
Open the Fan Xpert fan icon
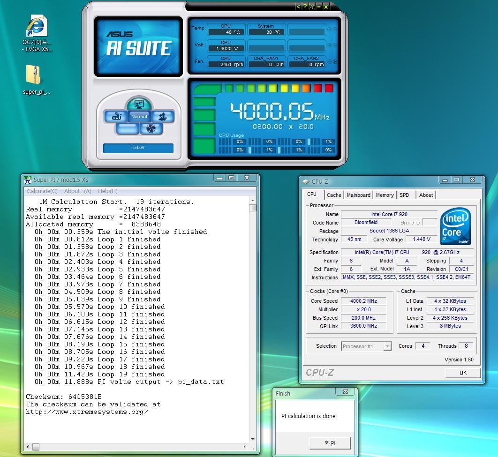tap(151, 128)
